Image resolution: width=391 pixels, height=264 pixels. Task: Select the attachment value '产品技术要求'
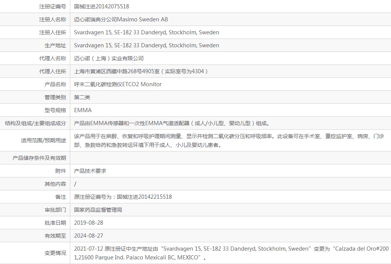[x=90, y=171]
